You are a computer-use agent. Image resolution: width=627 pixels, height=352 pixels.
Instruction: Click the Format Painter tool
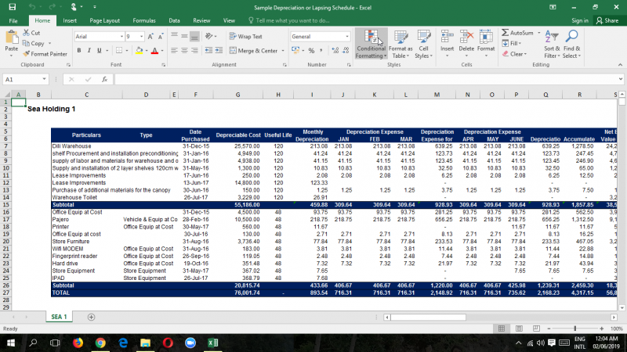tap(44, 54)
